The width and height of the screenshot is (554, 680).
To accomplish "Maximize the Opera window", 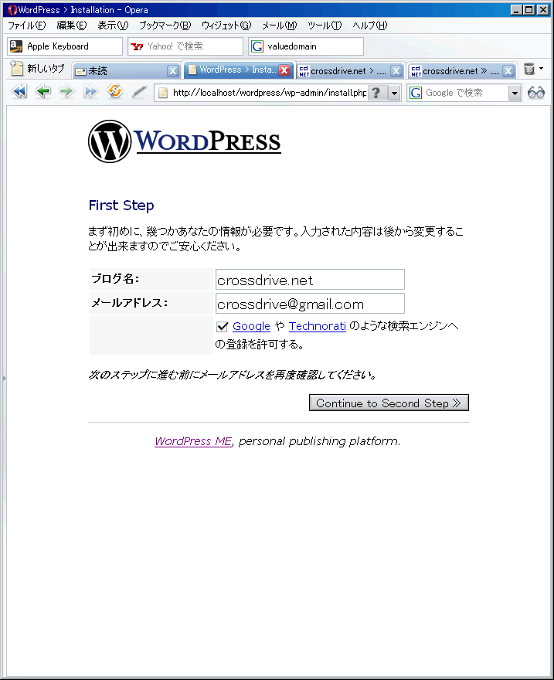I will tap(529, 9).
